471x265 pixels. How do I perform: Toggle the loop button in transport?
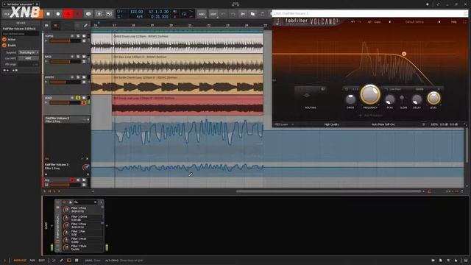click(184, 14)
